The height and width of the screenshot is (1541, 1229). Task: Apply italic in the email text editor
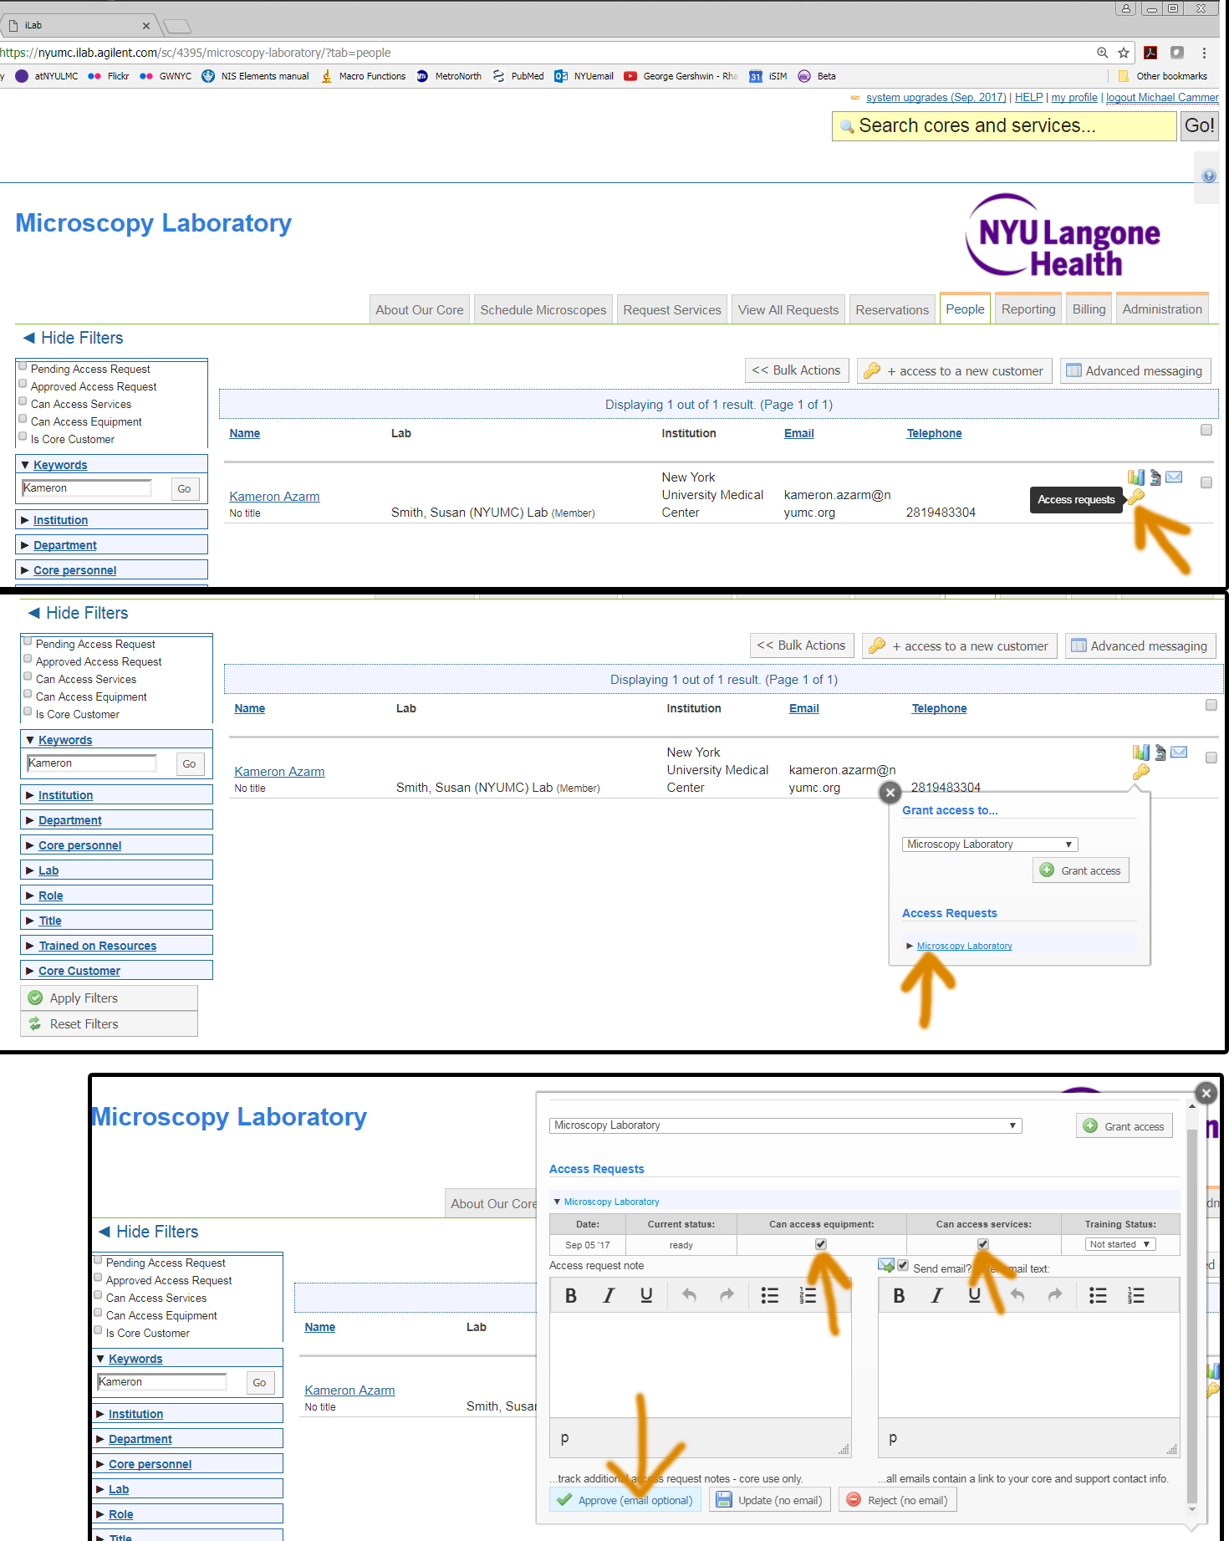(x=936, y=1295)
